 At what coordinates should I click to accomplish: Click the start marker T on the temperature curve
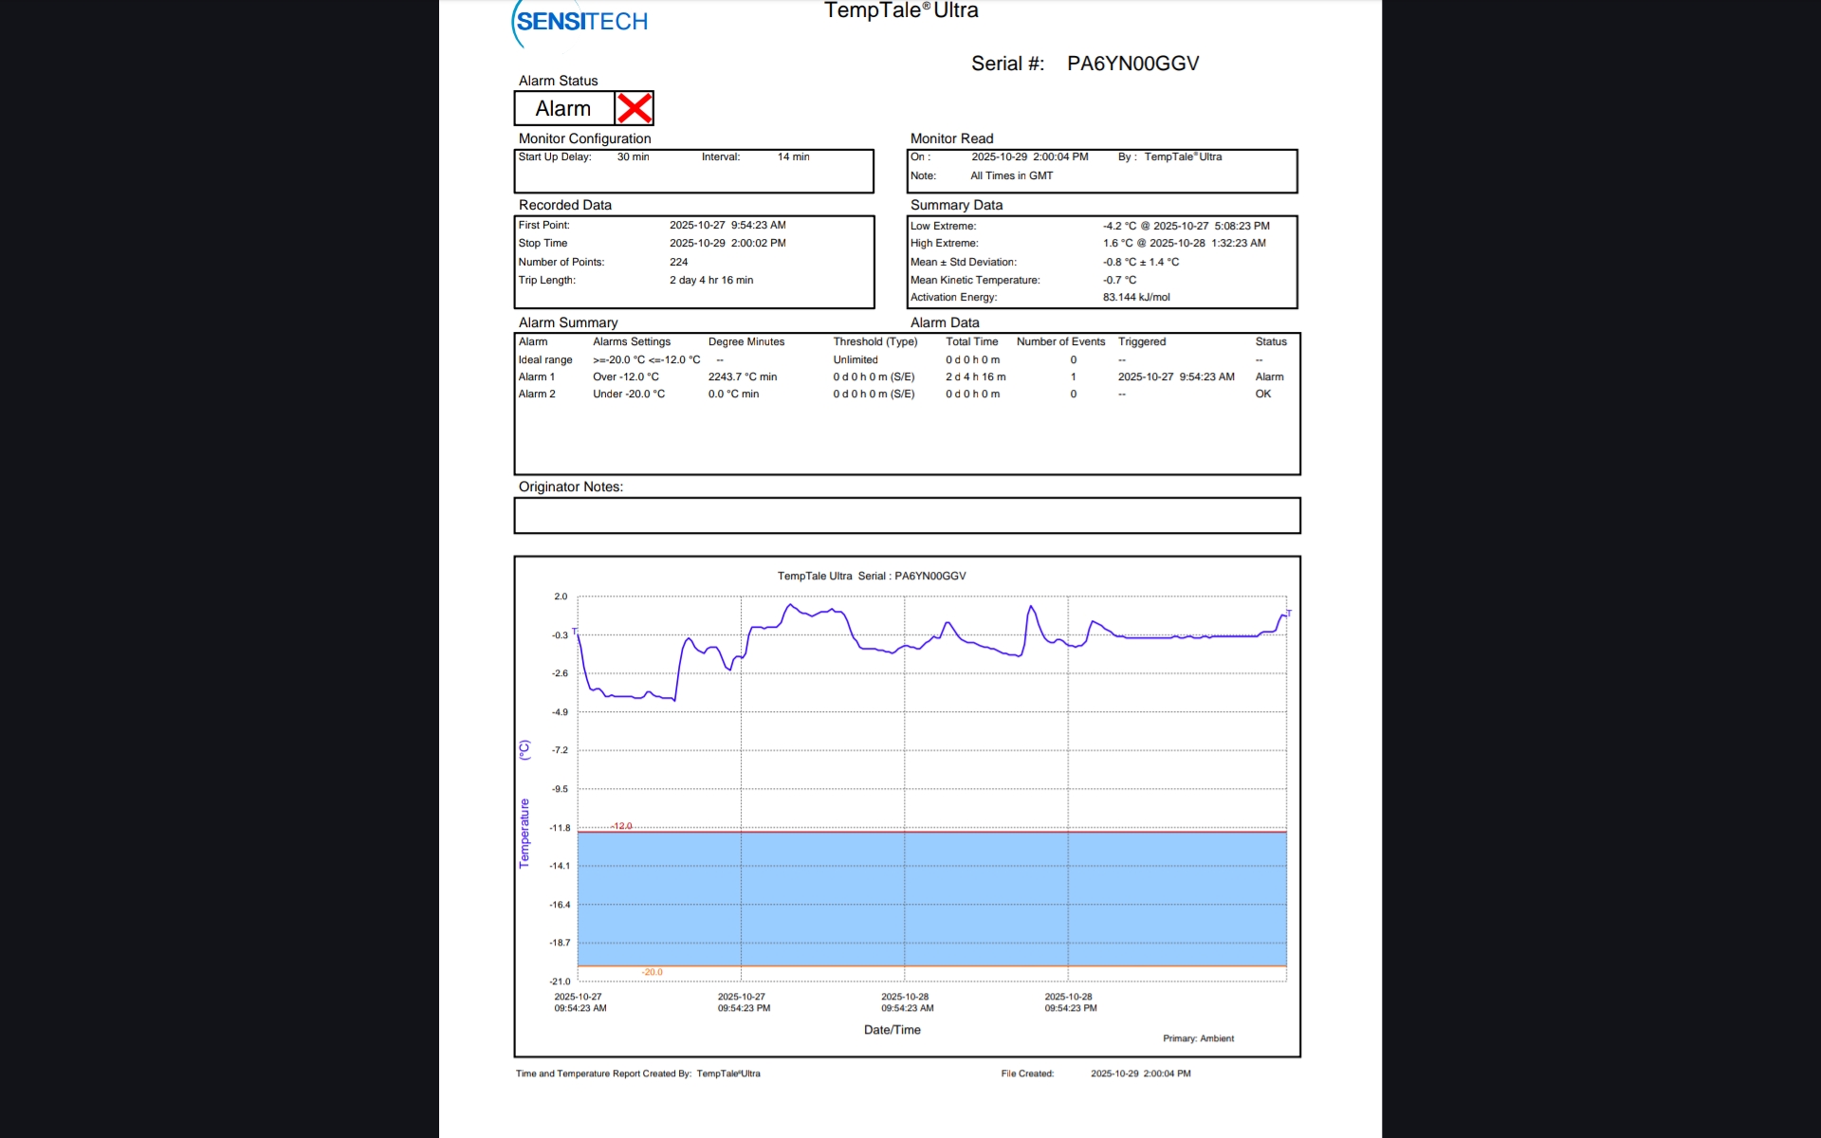tap(574, 632)
